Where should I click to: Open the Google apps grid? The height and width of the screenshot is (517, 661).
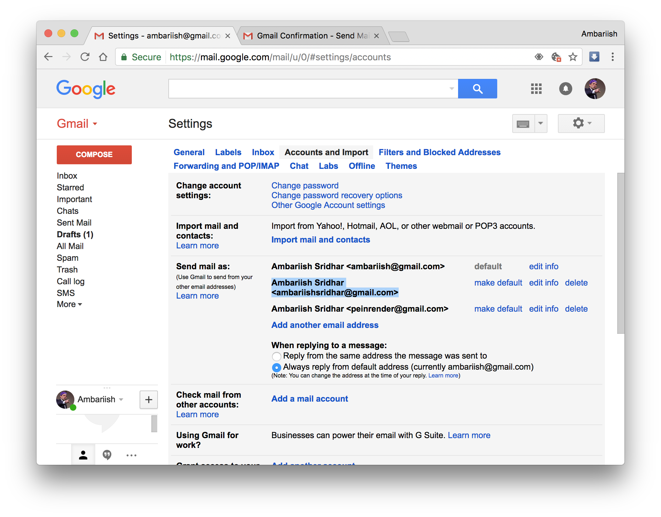(536, 89)
